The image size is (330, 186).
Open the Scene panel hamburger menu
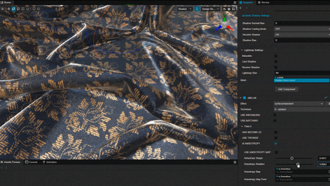coord(235,3)
